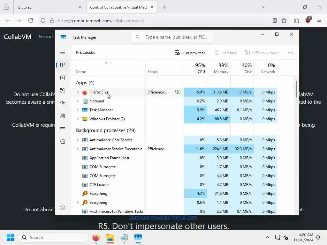Viewport: 327px width, 245px height.
Task: Click the three-dots more options in Task Manager
Action: click(x=291, y=53)
